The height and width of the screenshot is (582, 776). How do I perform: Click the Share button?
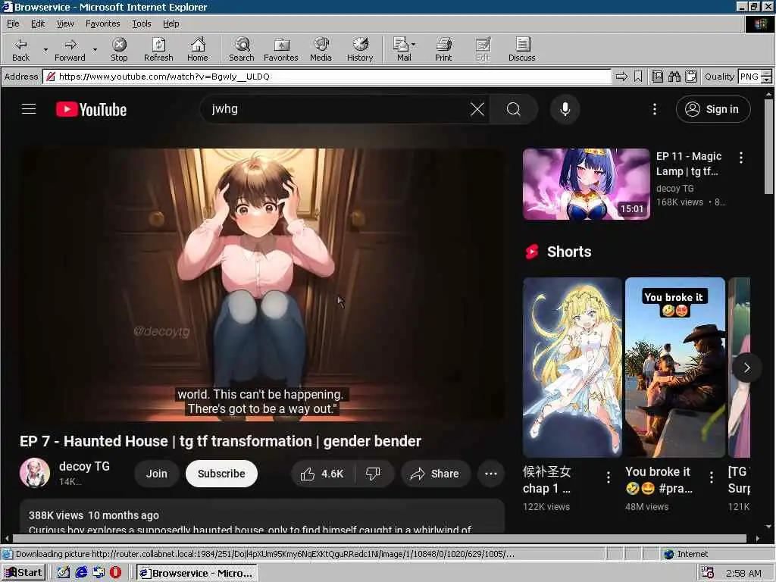point(435,474)
